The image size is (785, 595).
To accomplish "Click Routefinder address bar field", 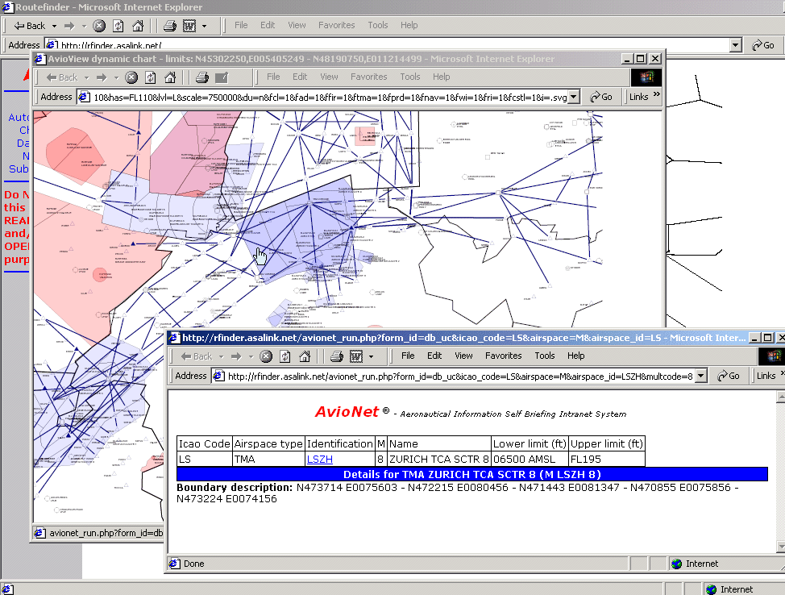I will pyautogui.click(x=387, y=45).
